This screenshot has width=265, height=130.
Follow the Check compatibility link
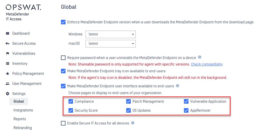(207, 64)
